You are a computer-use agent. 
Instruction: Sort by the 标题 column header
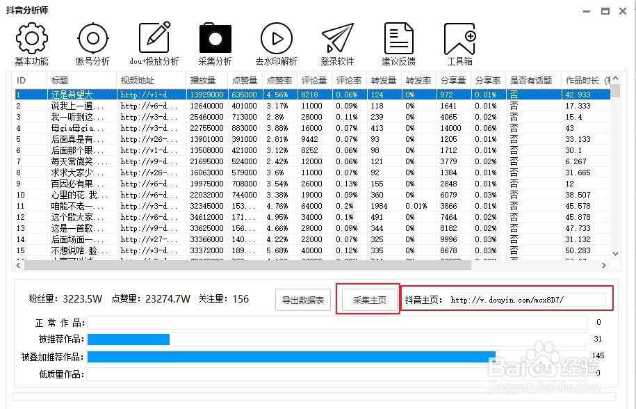[82, 81]
